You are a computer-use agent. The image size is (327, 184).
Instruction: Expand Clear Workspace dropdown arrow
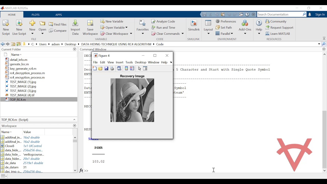click(131, 33)
